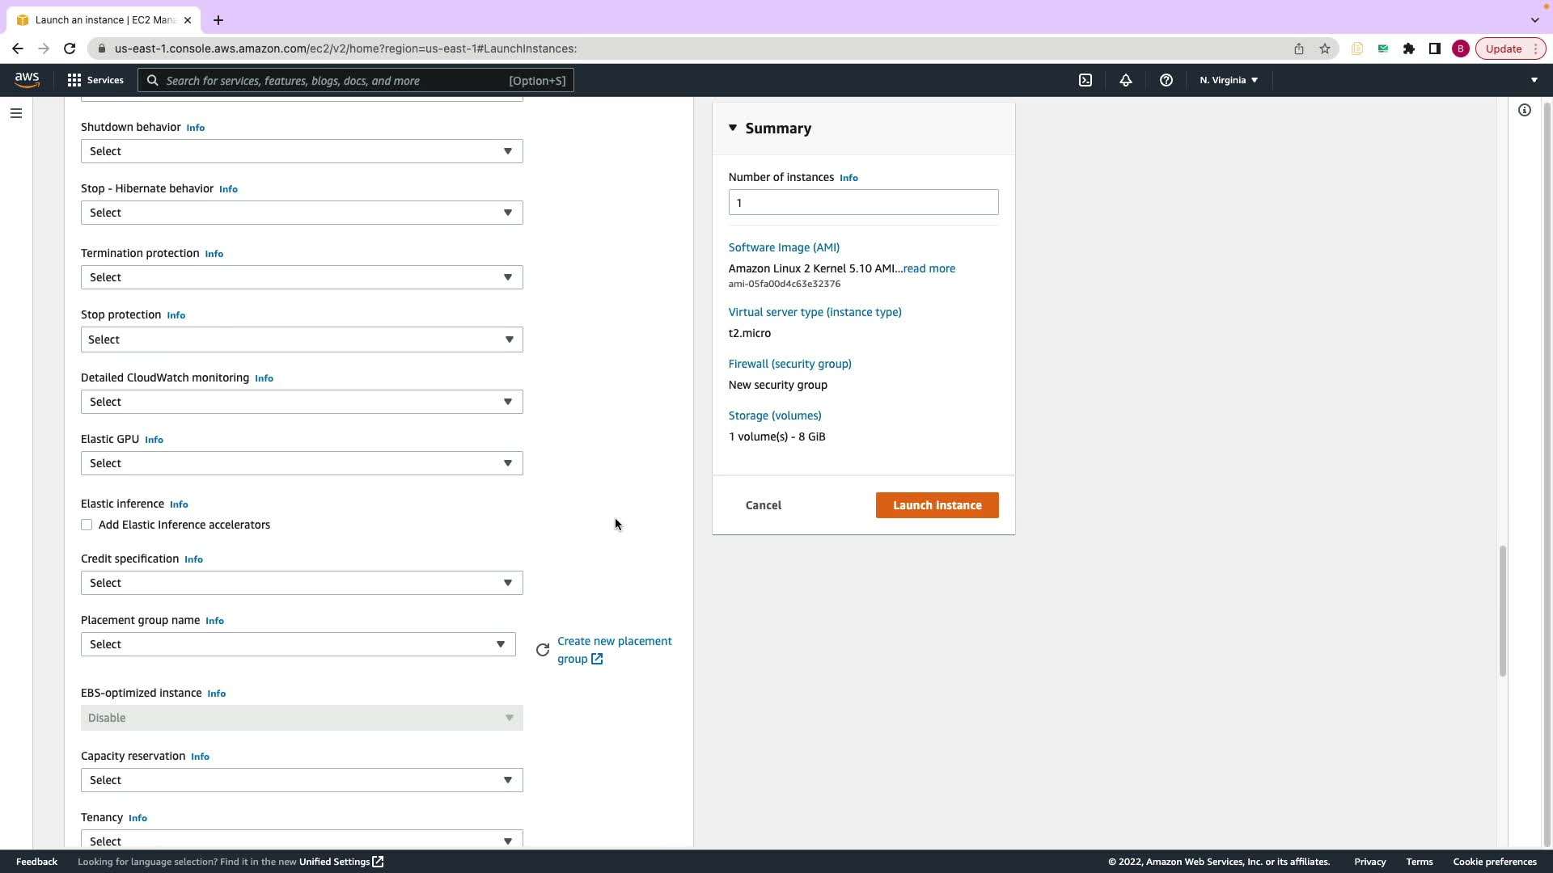Screen dimensions: 1553x873
Task: Open the N. Virginia region menu
Action: (x=1228, y=80)
